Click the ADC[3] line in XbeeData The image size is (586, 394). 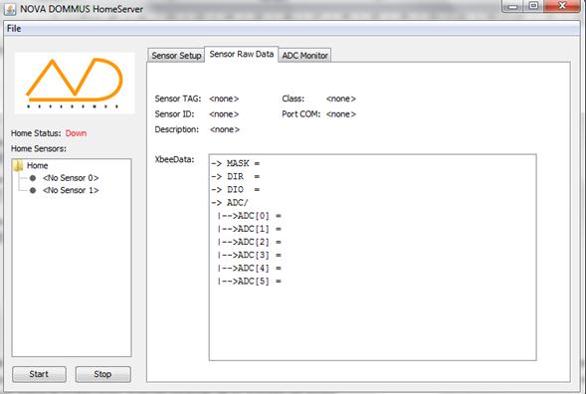[250, 255]
